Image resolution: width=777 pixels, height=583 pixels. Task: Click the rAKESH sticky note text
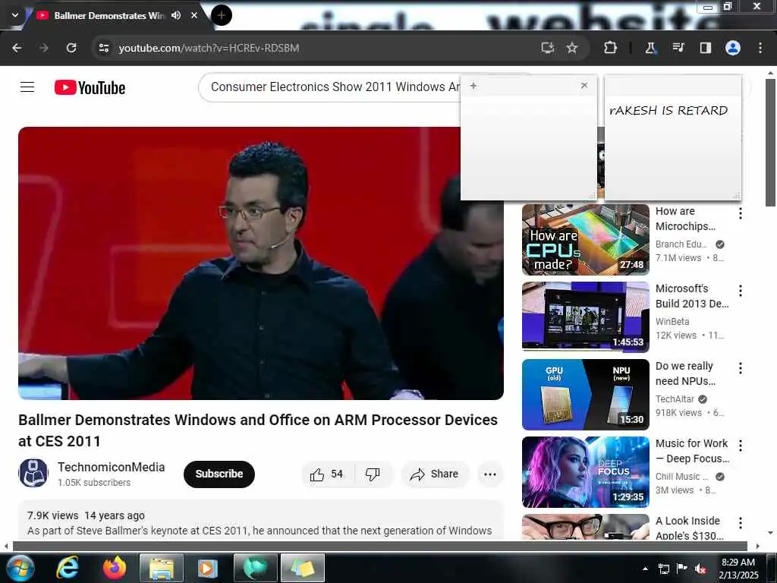[668, 110]
